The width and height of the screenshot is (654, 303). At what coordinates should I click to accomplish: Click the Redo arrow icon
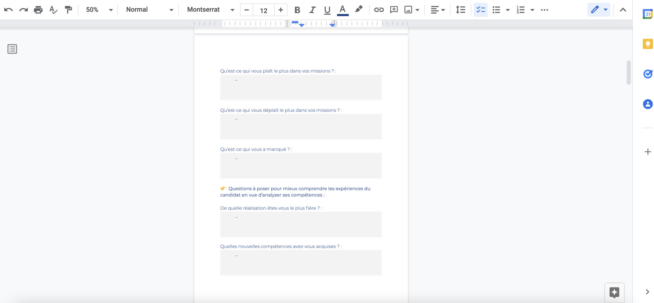click(x=24, y=10)
